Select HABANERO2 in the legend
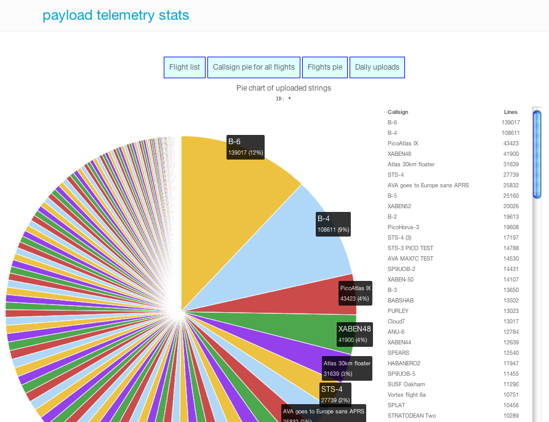The width and height of the screenshot is (549, 422). coord(454,363)
